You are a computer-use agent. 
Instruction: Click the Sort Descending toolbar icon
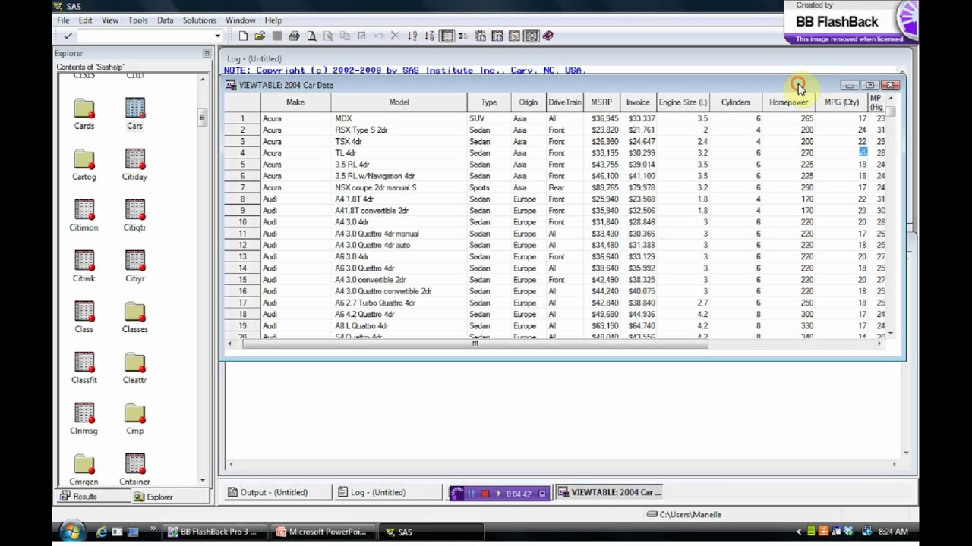(429, 36)
